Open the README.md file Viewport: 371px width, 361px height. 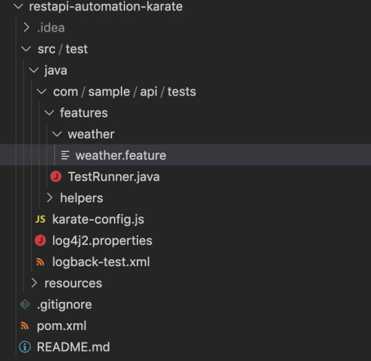coord(74,347)
